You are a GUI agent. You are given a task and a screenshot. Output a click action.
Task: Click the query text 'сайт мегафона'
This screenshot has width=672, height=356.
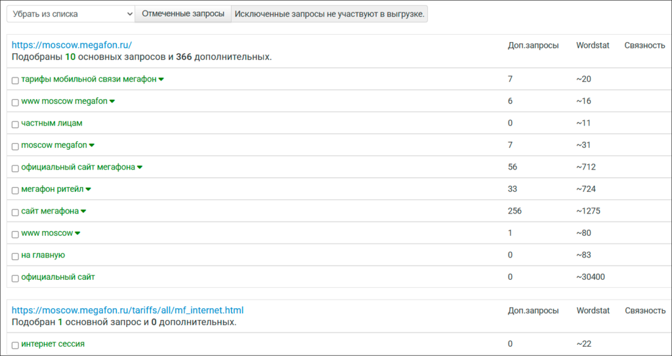click(50, 211)
